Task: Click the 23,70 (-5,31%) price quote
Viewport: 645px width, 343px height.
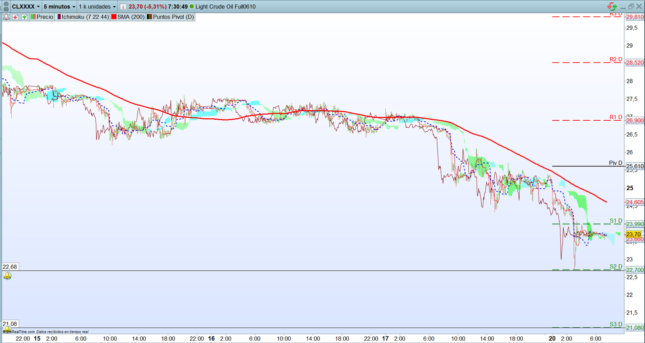Action: (x=148, y=7)
